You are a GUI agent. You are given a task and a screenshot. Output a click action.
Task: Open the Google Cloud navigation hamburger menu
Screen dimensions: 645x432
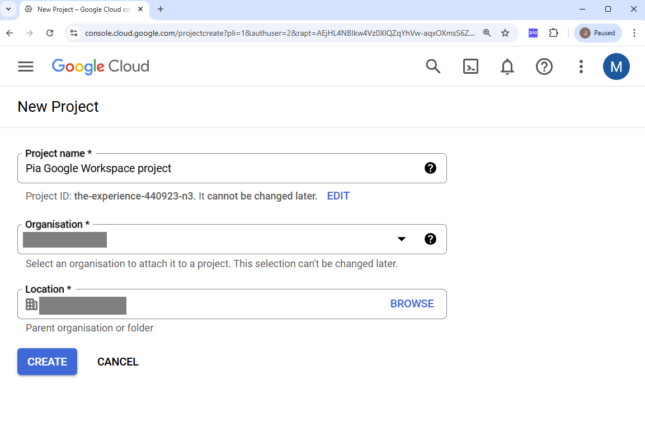(26, 66)
